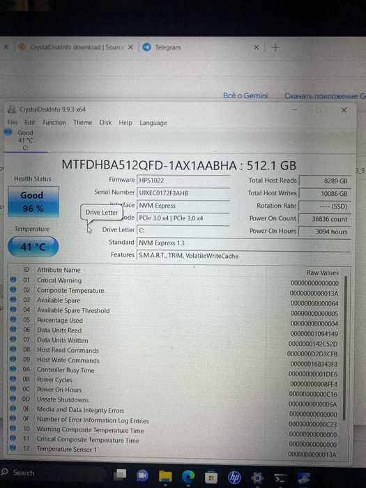
Task: Select the Warning Composite Temperature Time row
Action: point(174,430)
